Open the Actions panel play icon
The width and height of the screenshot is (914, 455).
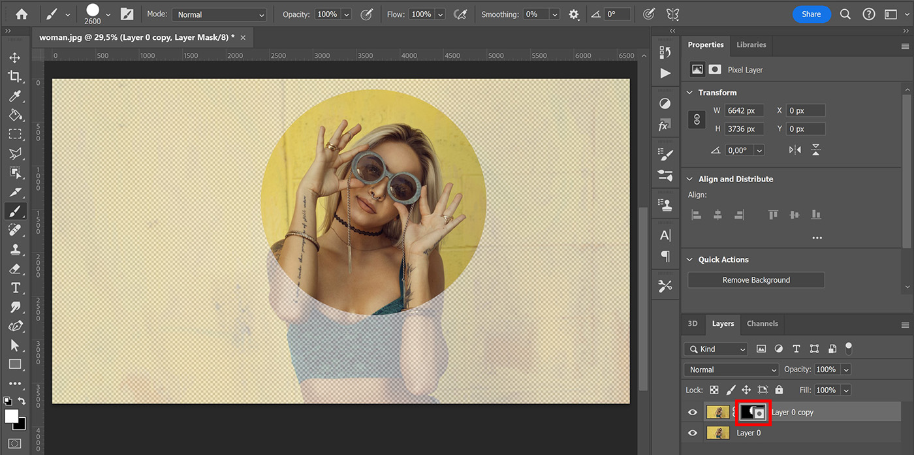click(x=665, y=73)
